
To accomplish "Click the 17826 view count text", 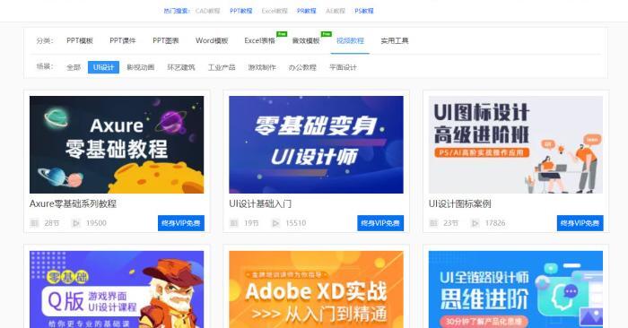I will pos(495,223).
